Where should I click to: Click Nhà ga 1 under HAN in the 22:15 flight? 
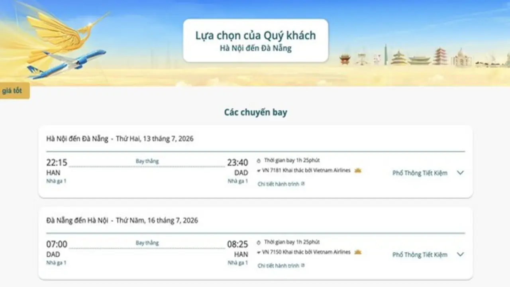coord(56,181)
